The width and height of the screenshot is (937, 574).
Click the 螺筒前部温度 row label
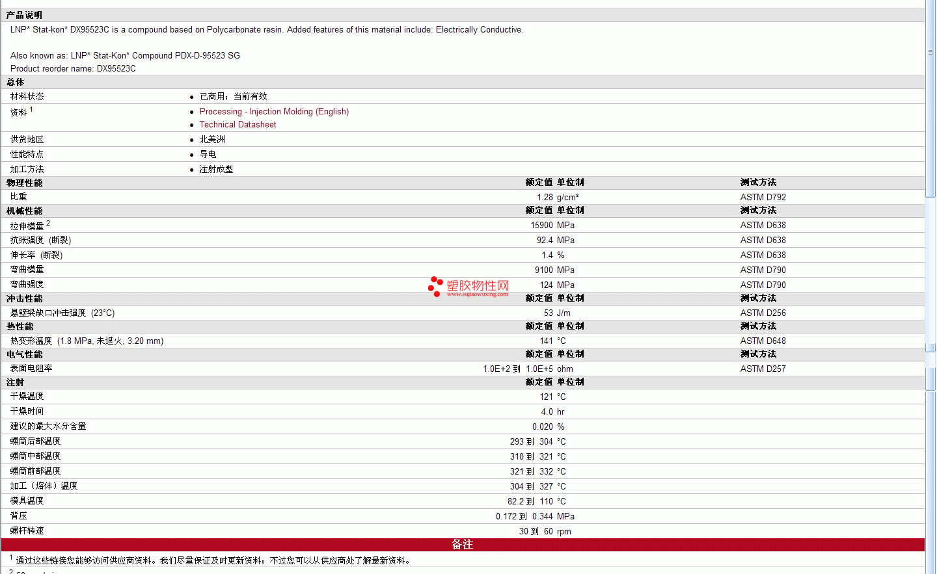[36, 471]
